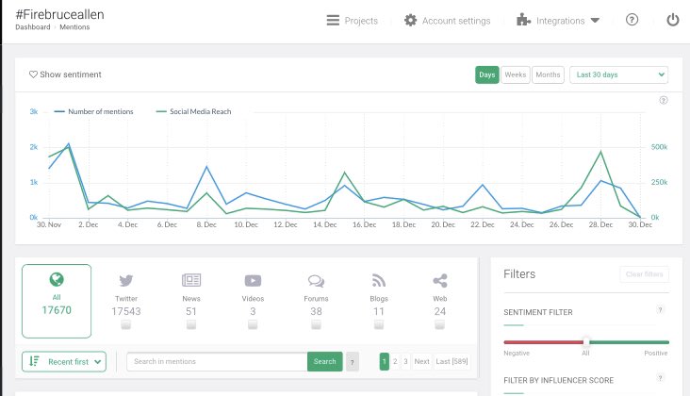The height and width of the screenshot is (396, 690).
Task: Switch chart to Days view
Action: point(486,74)
